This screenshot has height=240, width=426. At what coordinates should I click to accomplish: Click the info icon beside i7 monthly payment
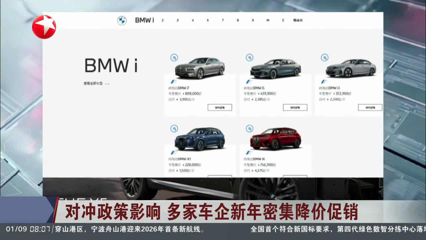pyautogui.click(x=193, y=99)
